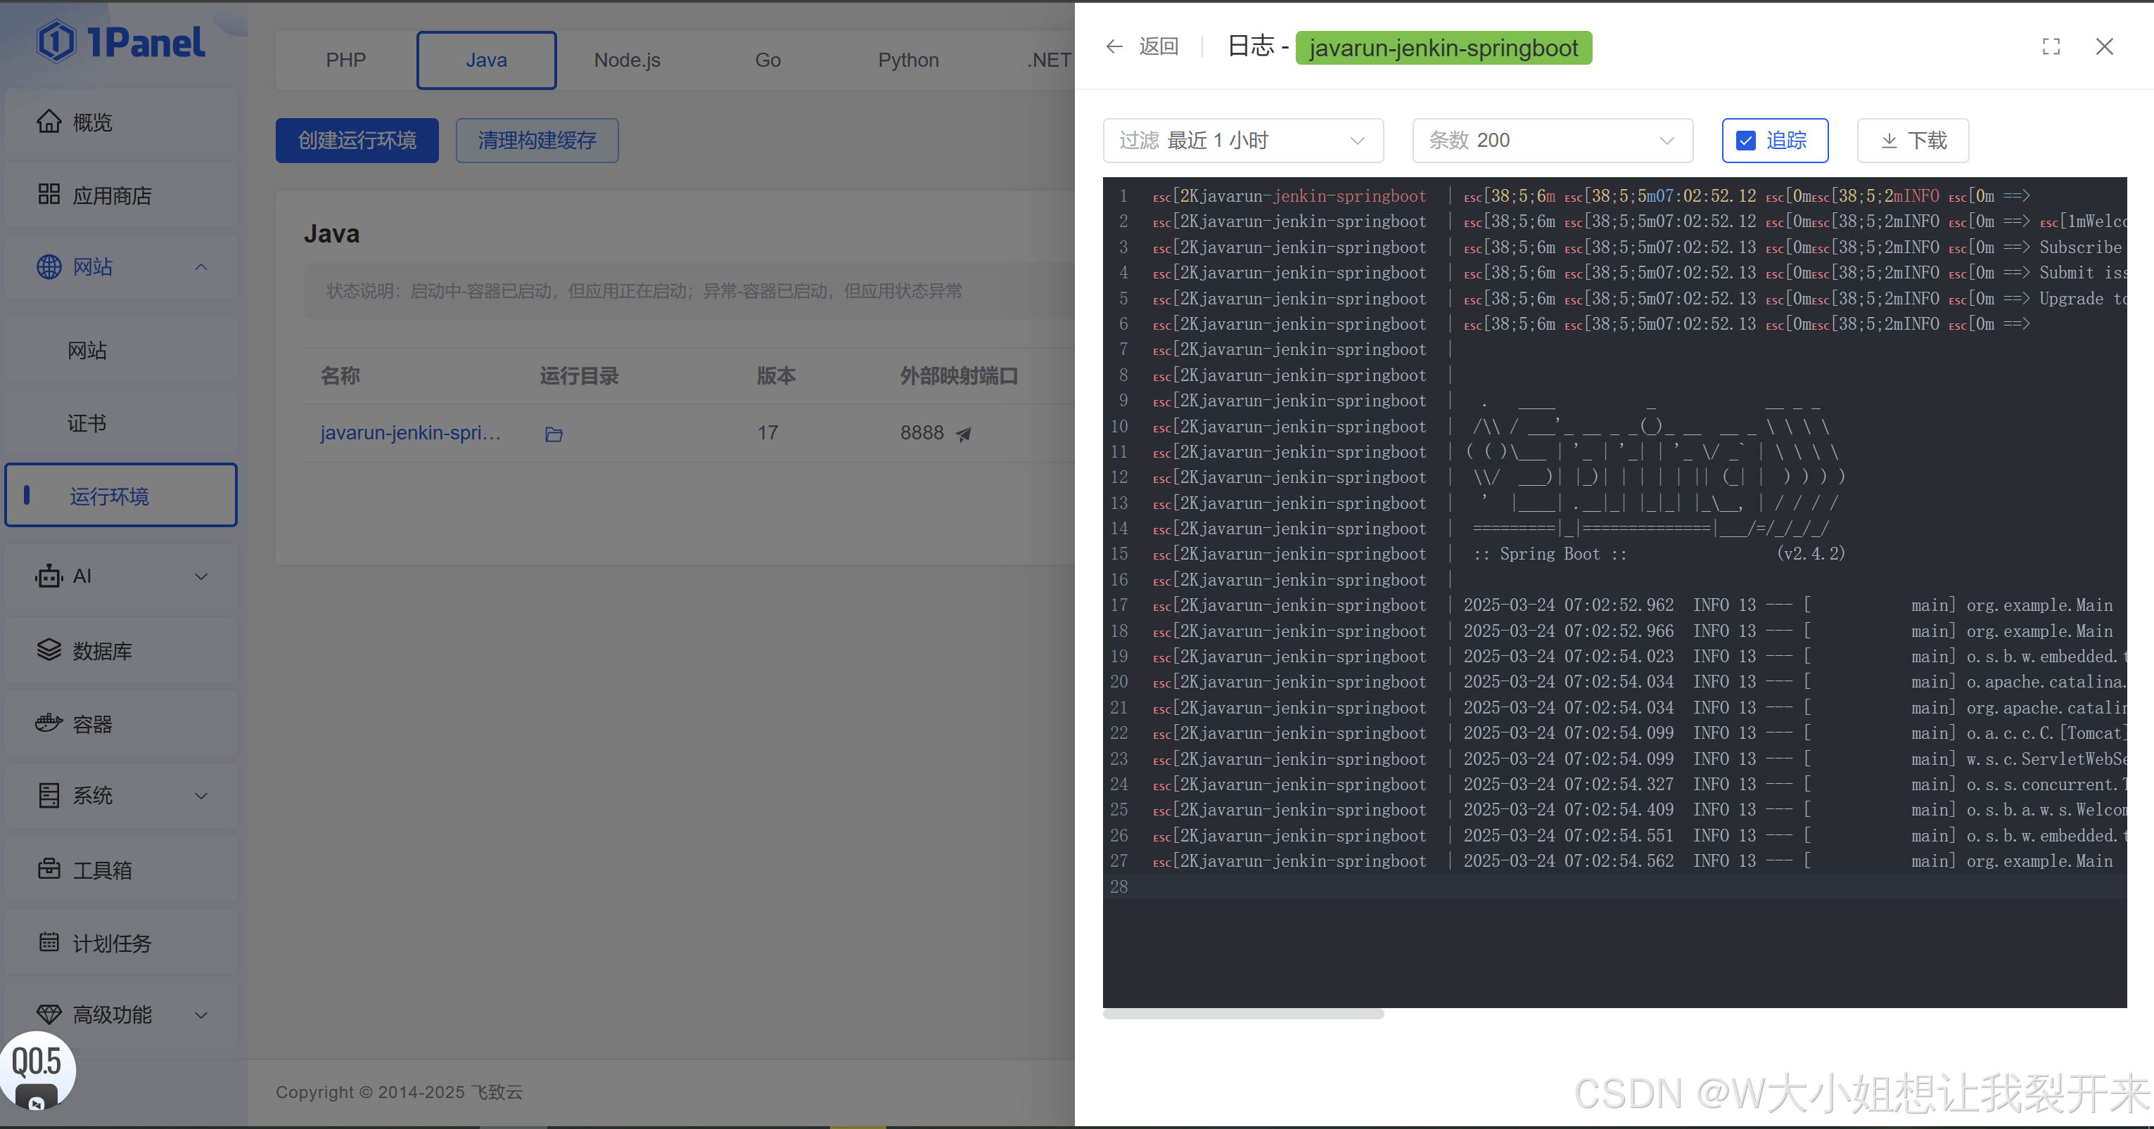Click the 版本 column header
The image size is (2154, 1129).
coord(776,376)
